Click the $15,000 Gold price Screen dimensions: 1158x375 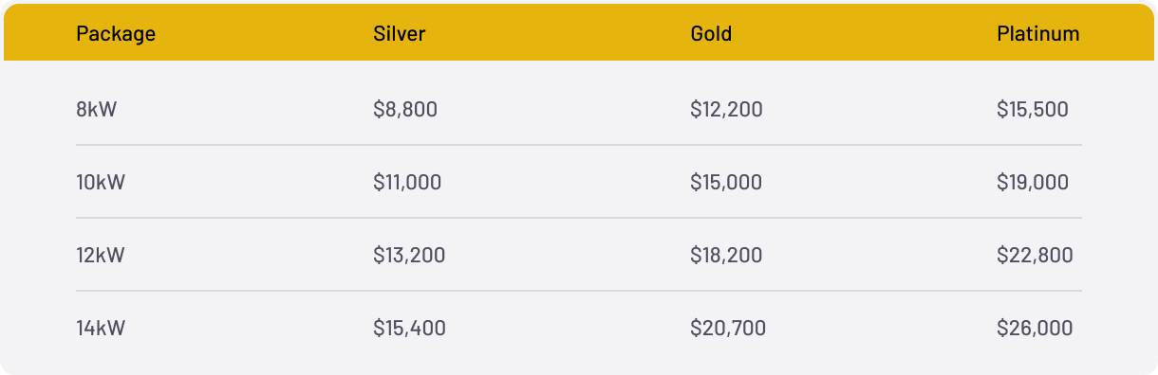[727, 183]
